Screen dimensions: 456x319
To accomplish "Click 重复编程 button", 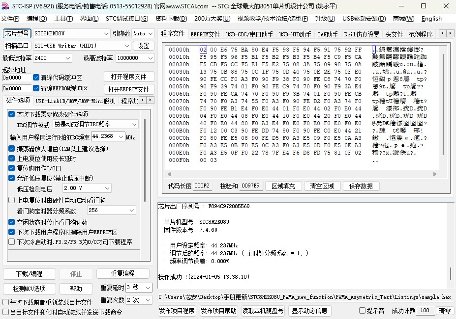I will click(122, 274).
